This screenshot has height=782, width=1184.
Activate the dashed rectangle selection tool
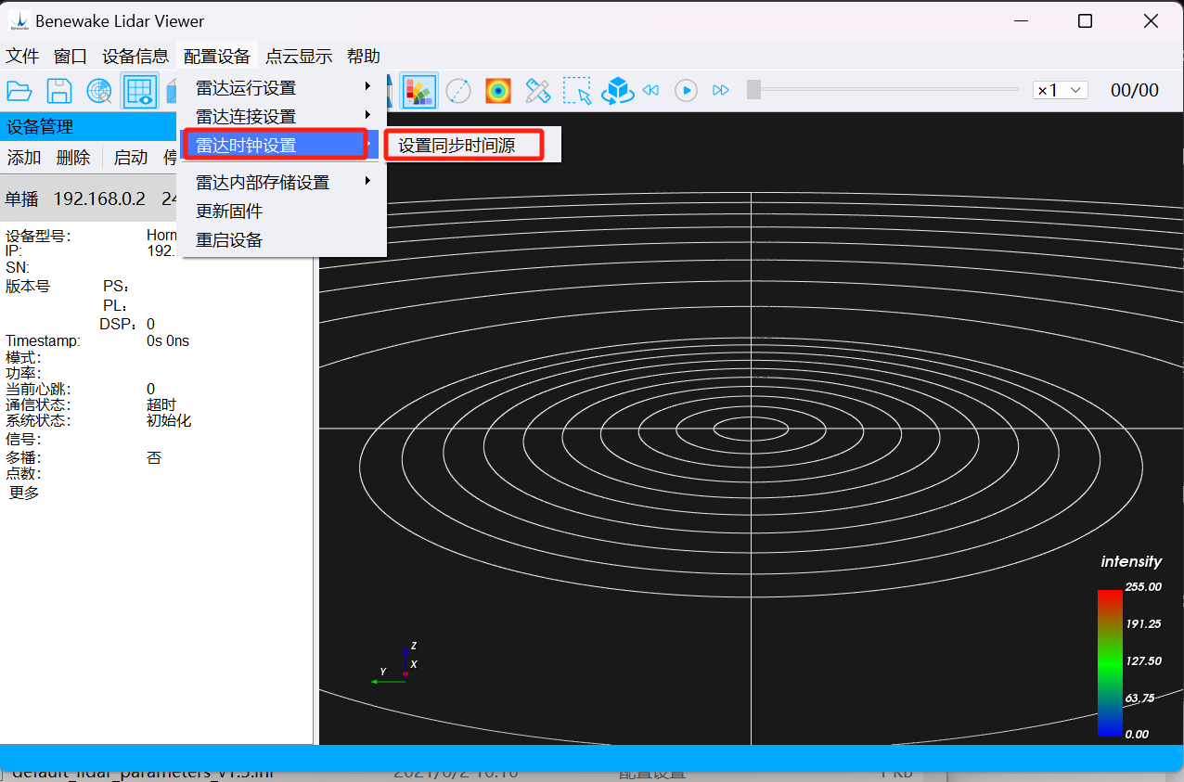[x=577, y=91]
